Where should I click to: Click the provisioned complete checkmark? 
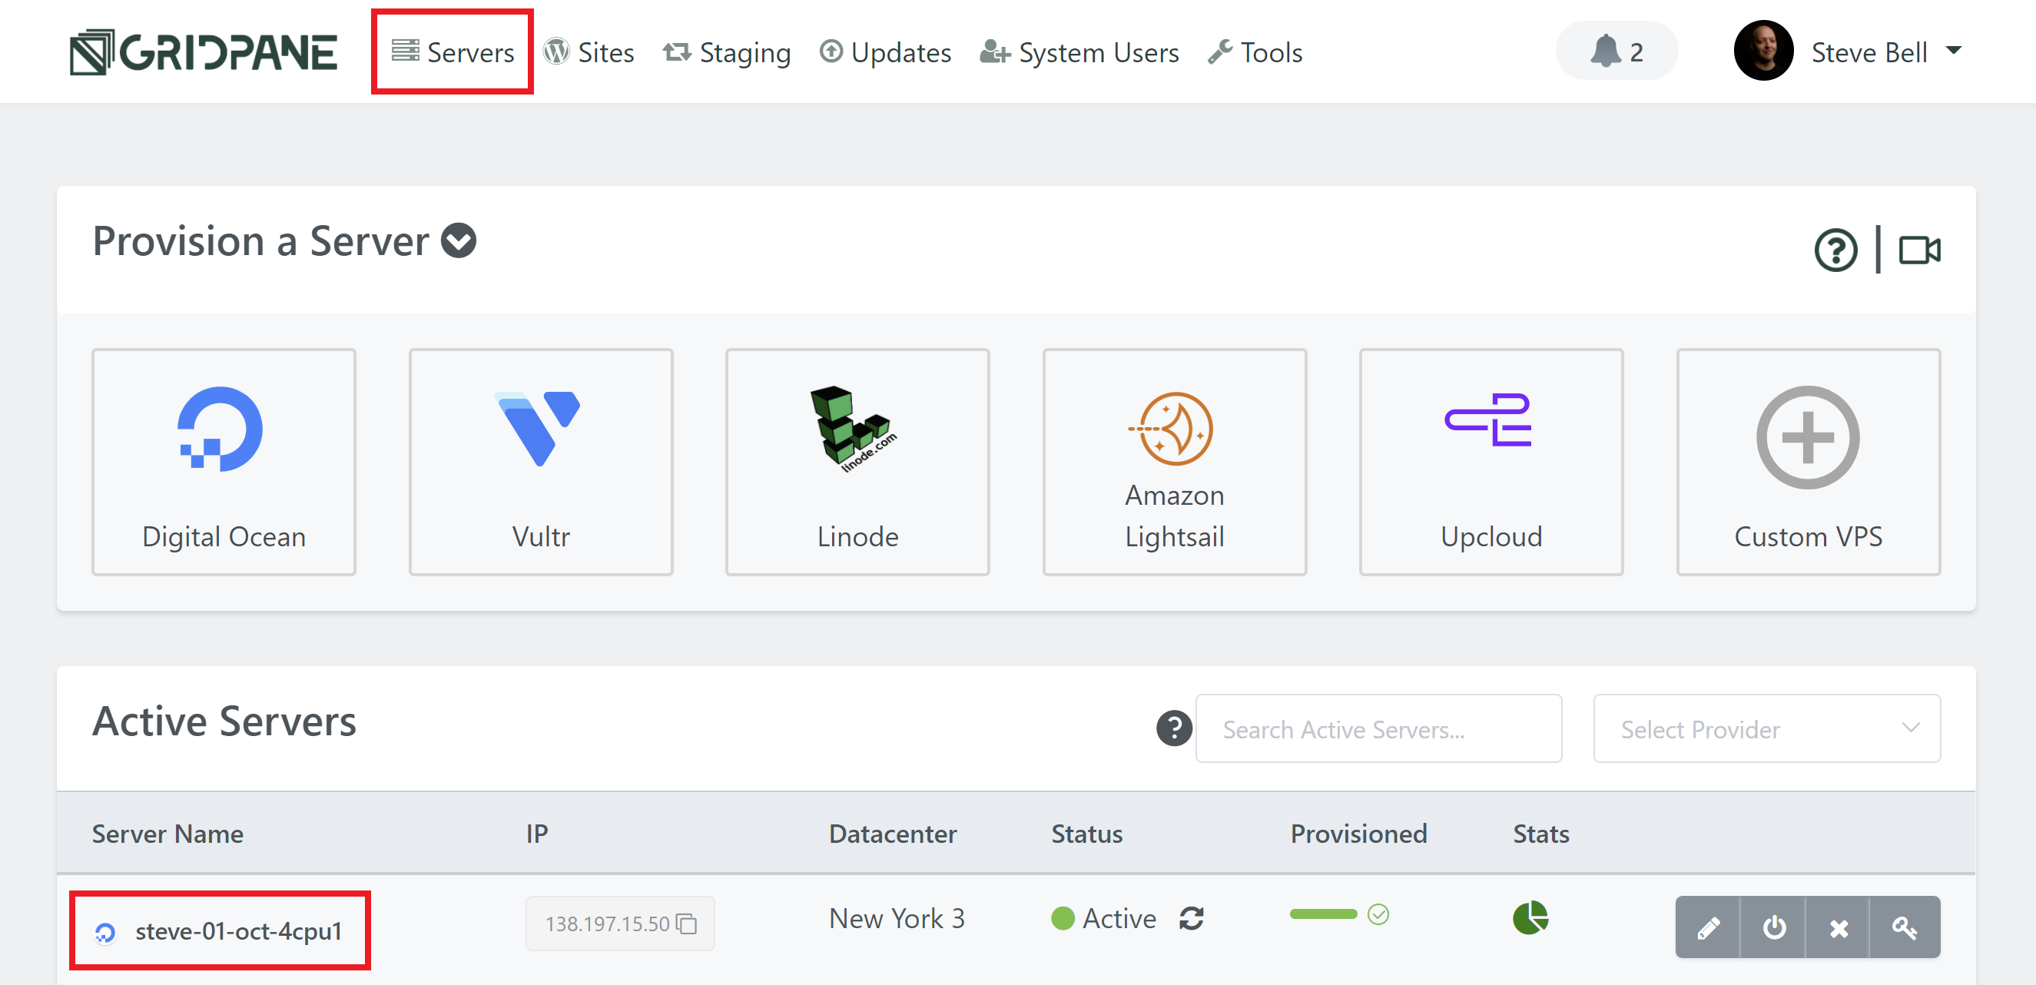(x=1378, y=914)
